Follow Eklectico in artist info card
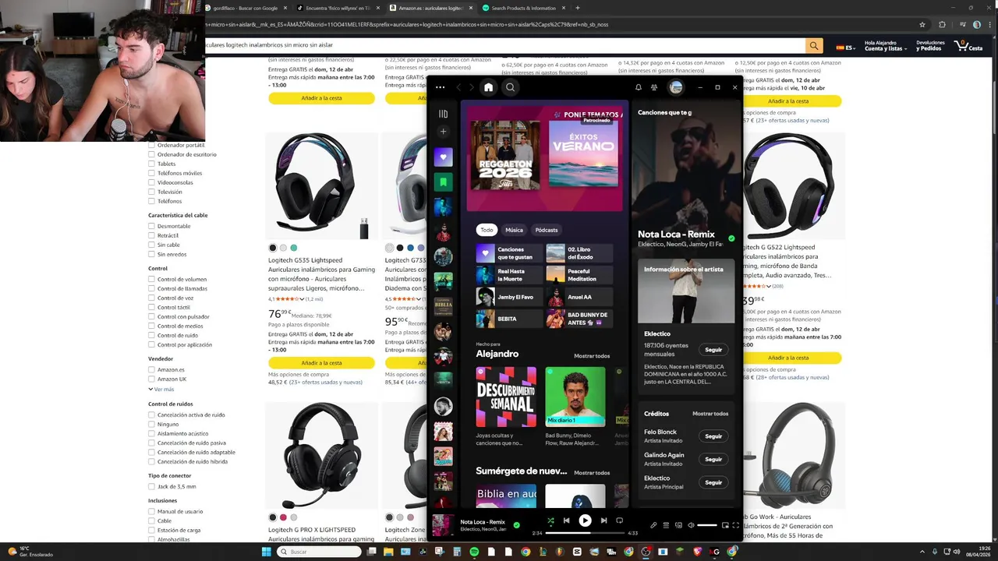The image size is (998, 561). 713,350
